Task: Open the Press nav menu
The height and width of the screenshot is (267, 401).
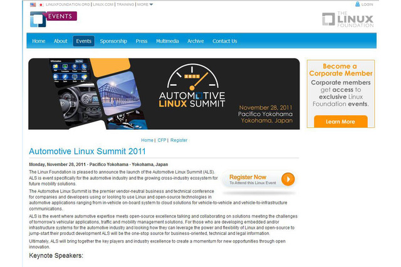Action: (142, 41)
